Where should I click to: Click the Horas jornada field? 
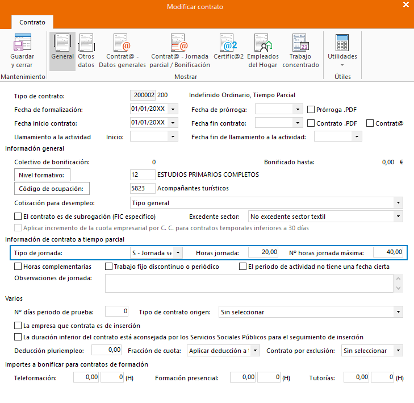[x=264, y=252]
